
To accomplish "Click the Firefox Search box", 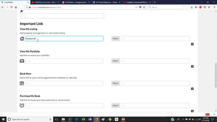I will (165, 7).
